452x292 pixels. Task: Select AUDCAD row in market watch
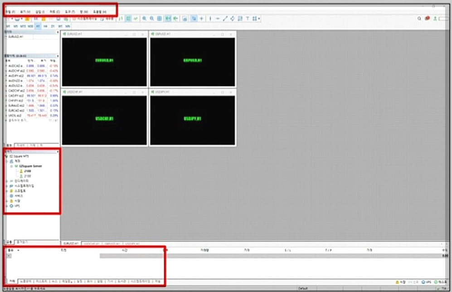(x=32, y=66)
